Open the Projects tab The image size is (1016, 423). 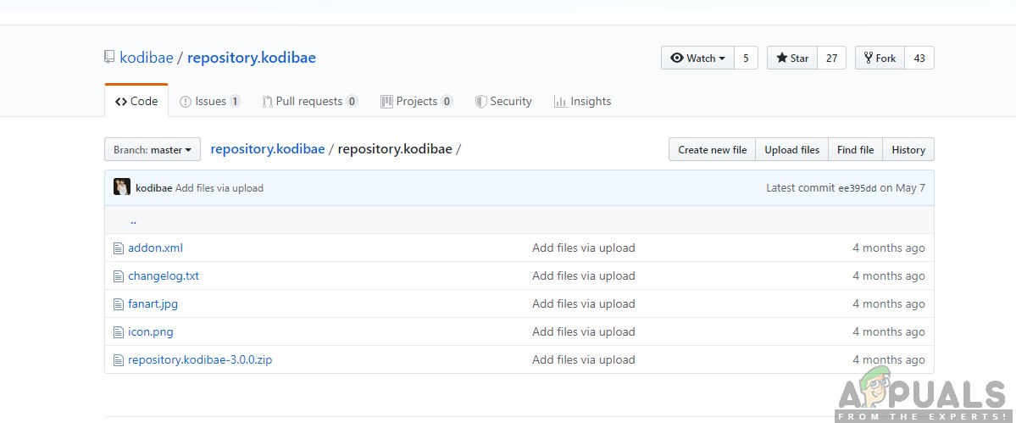click(x=416, y=101)
